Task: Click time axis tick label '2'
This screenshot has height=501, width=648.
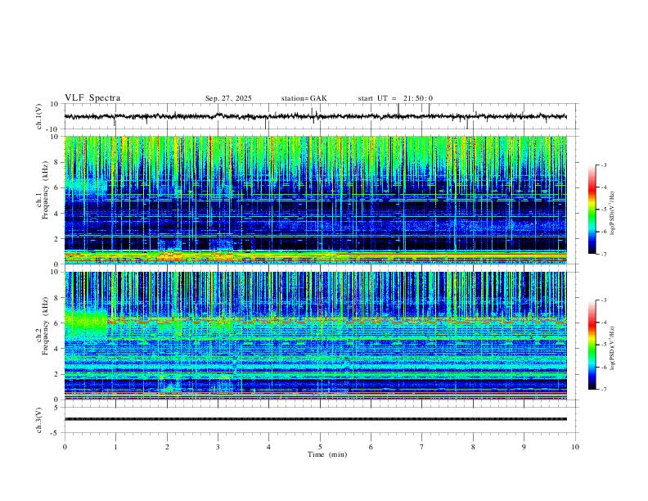Action: [167, 447]
